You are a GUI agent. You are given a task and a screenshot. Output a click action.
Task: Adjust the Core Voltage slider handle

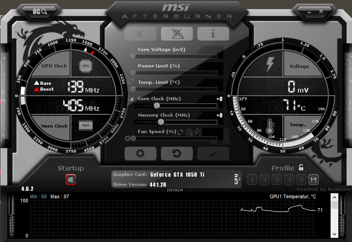point(133,56)
